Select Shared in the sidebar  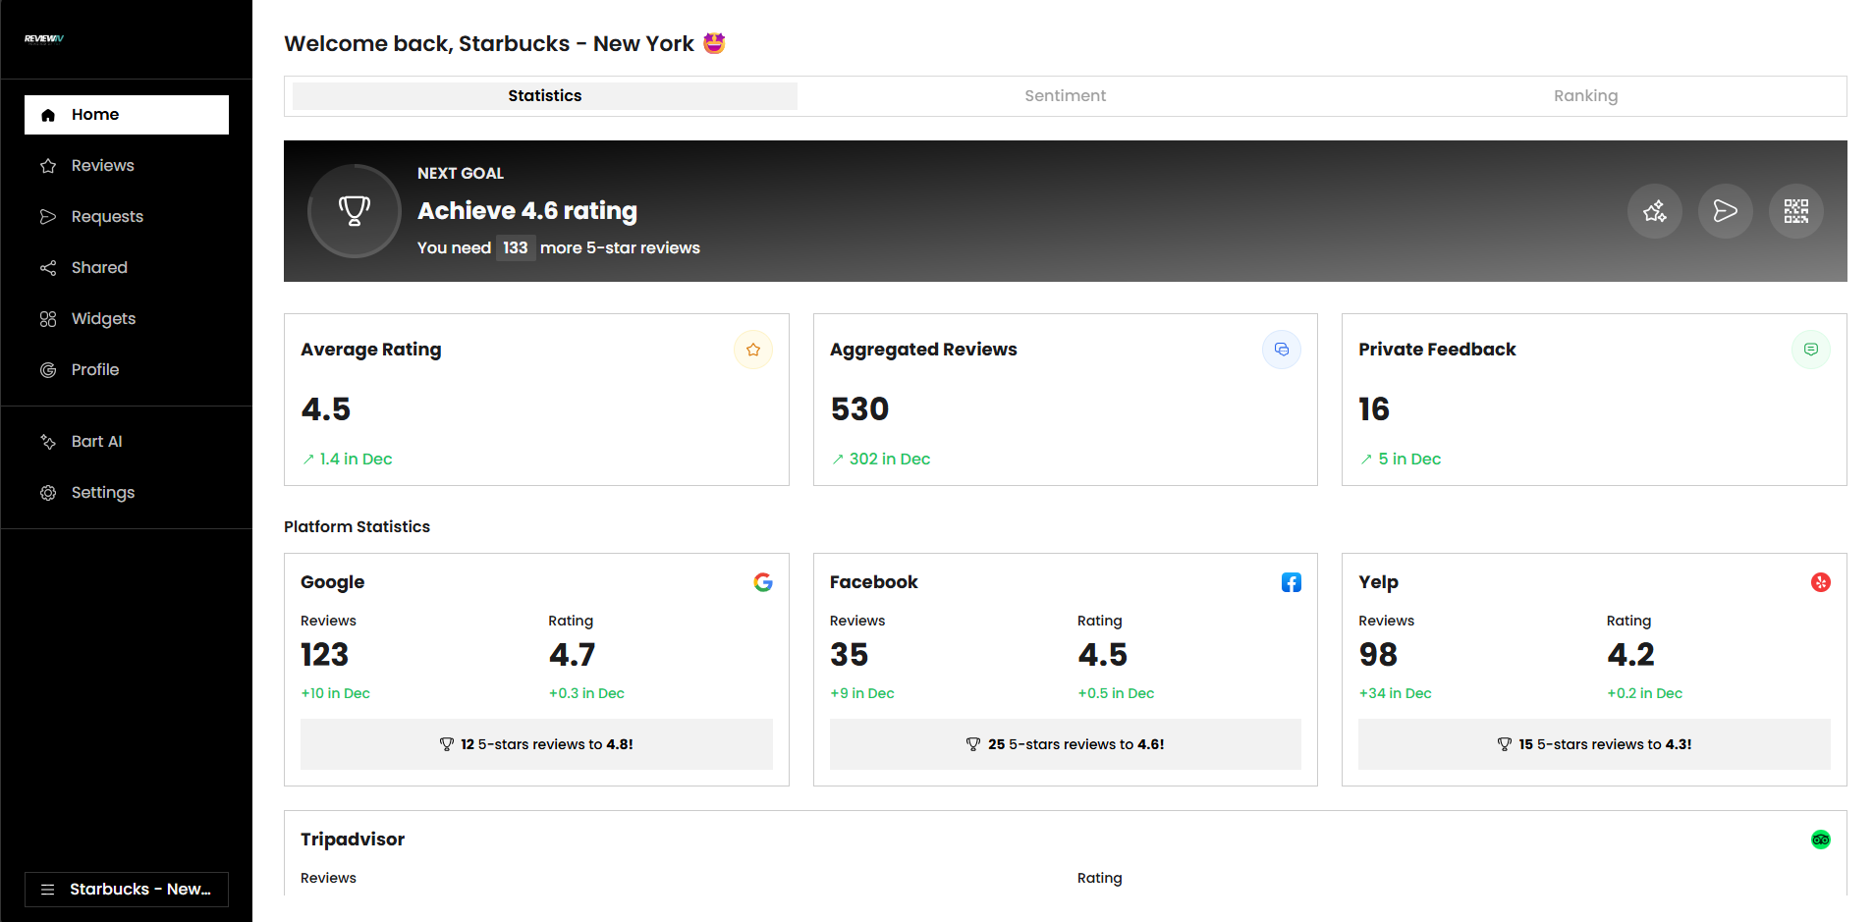[127, 268]
